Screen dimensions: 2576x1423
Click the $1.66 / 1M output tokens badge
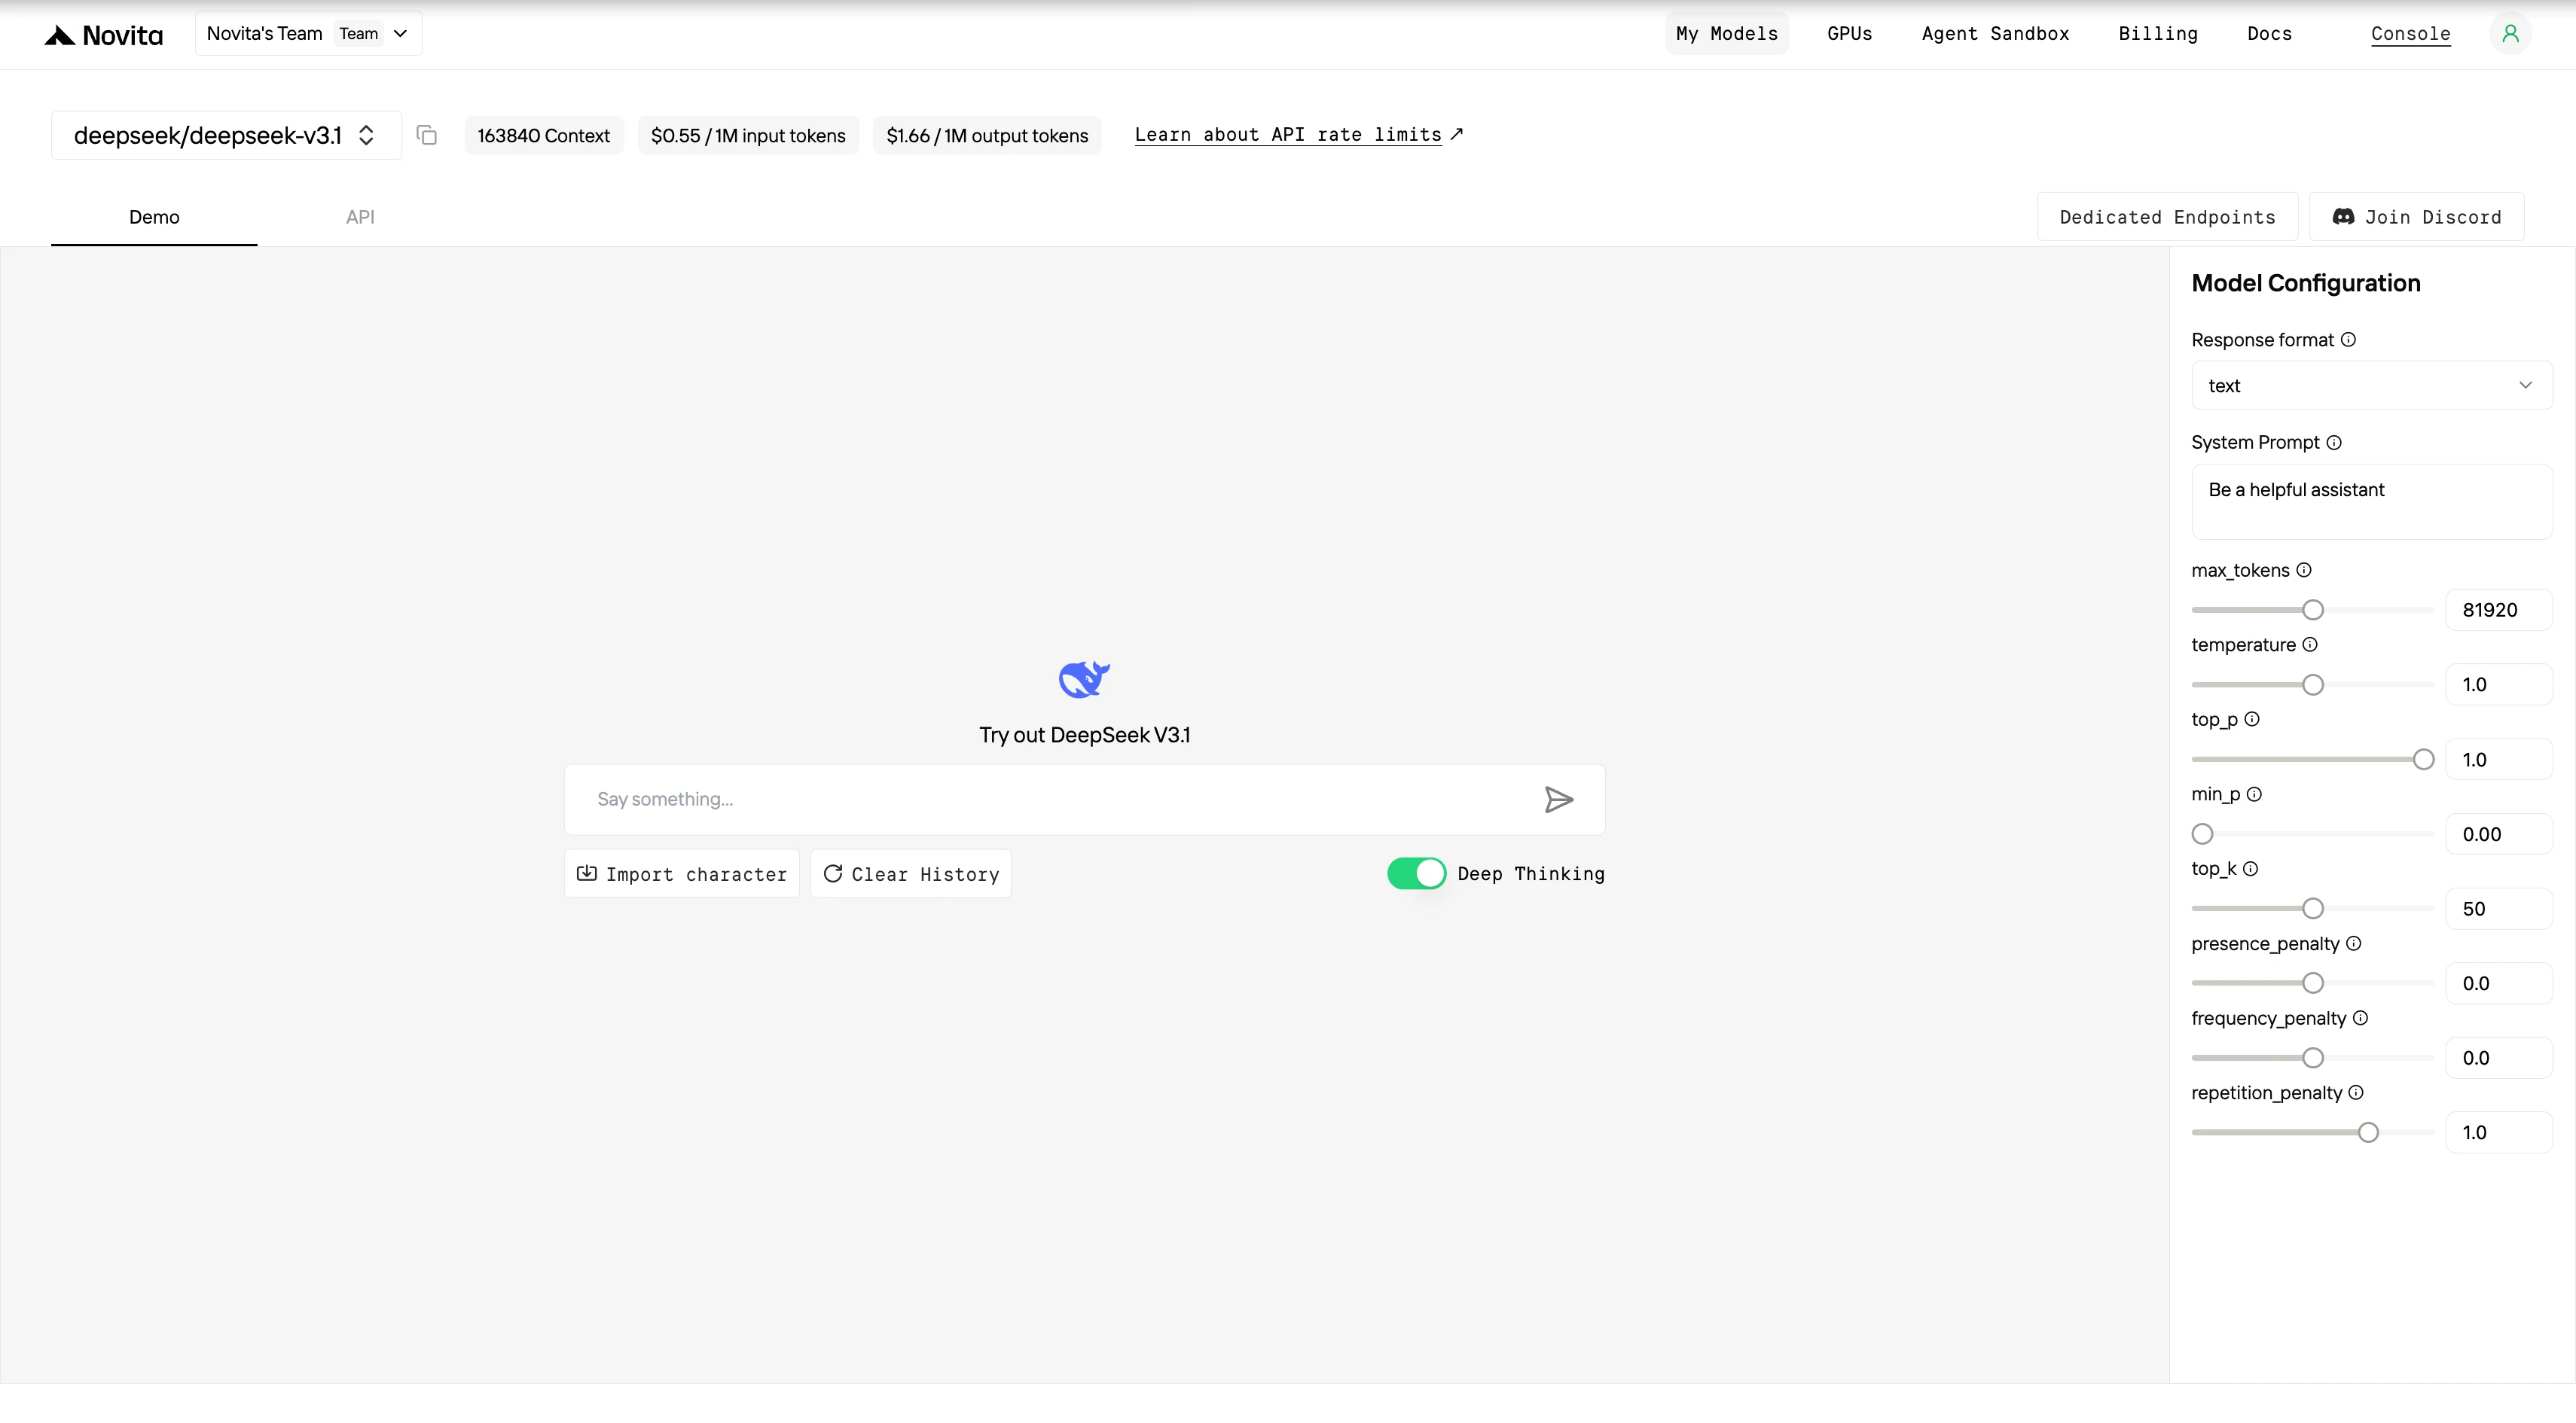[x=987, y=135]
